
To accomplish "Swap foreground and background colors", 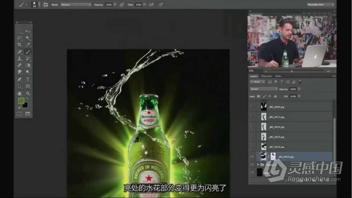I will [x=27, y=98].
